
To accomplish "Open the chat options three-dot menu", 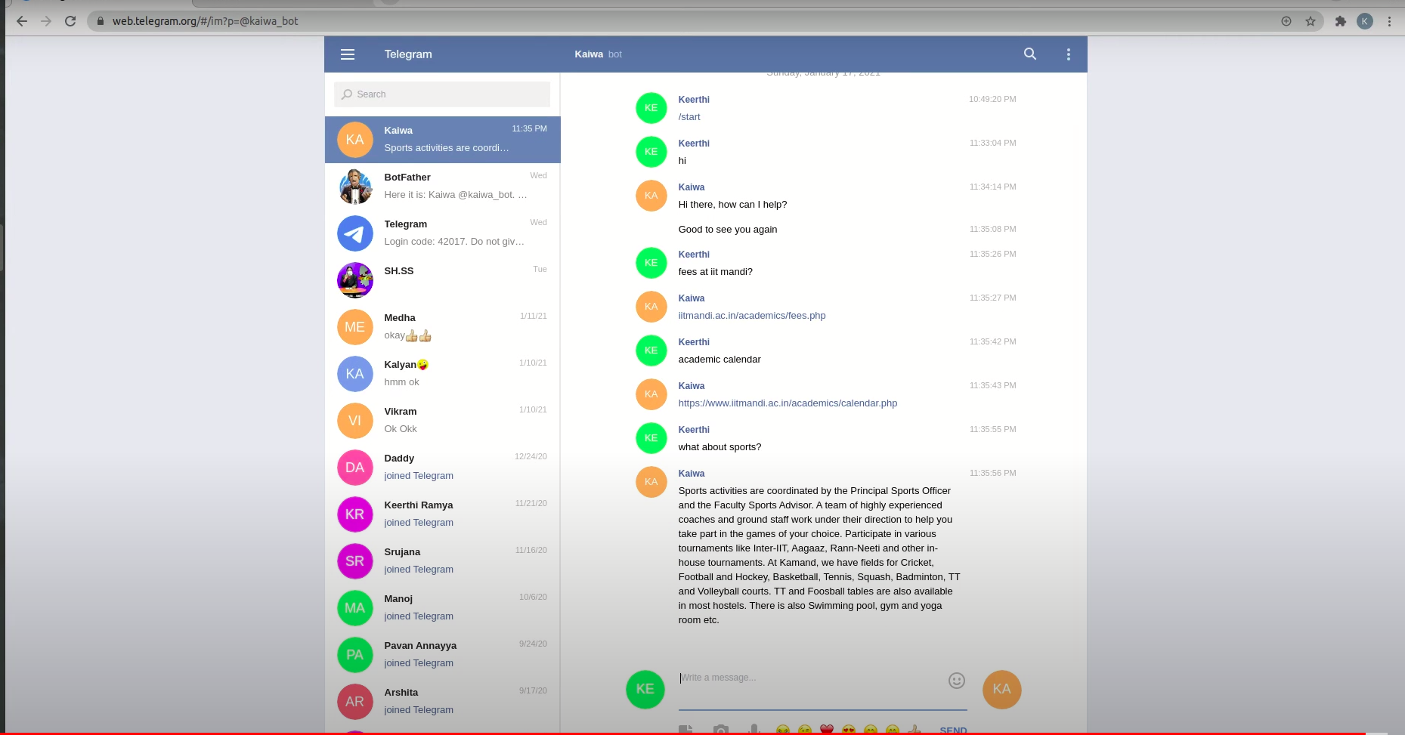I will (1069, 54).
